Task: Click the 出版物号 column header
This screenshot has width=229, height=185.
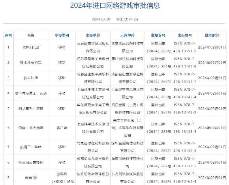Action: pos(185,36)
